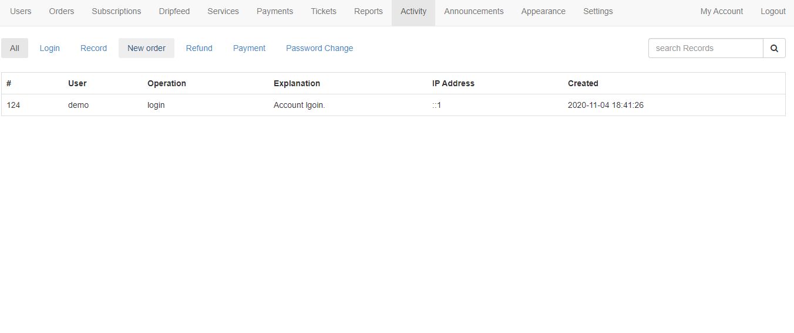Image resolution: width=794 pixels, height=333 pixels.
Task: Open the Reports page
Action: click(368, 11)
